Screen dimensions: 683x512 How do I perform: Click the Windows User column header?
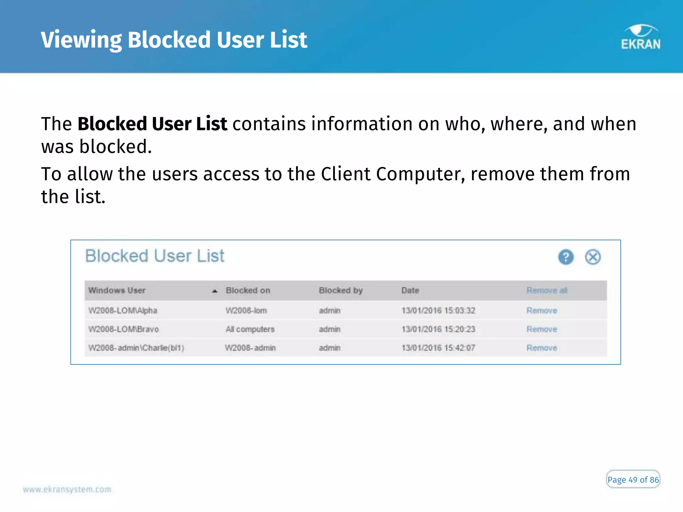117,290
